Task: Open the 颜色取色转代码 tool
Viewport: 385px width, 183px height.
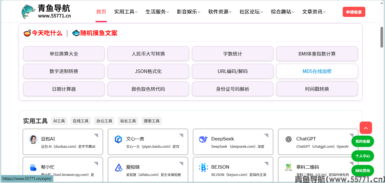Action: coord(148,89)
